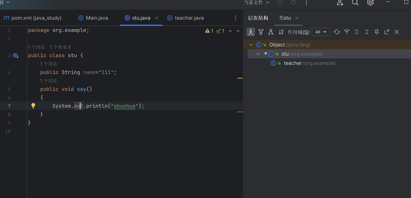Close the 类stu hierarchy tab

click(x=297, y=18)
